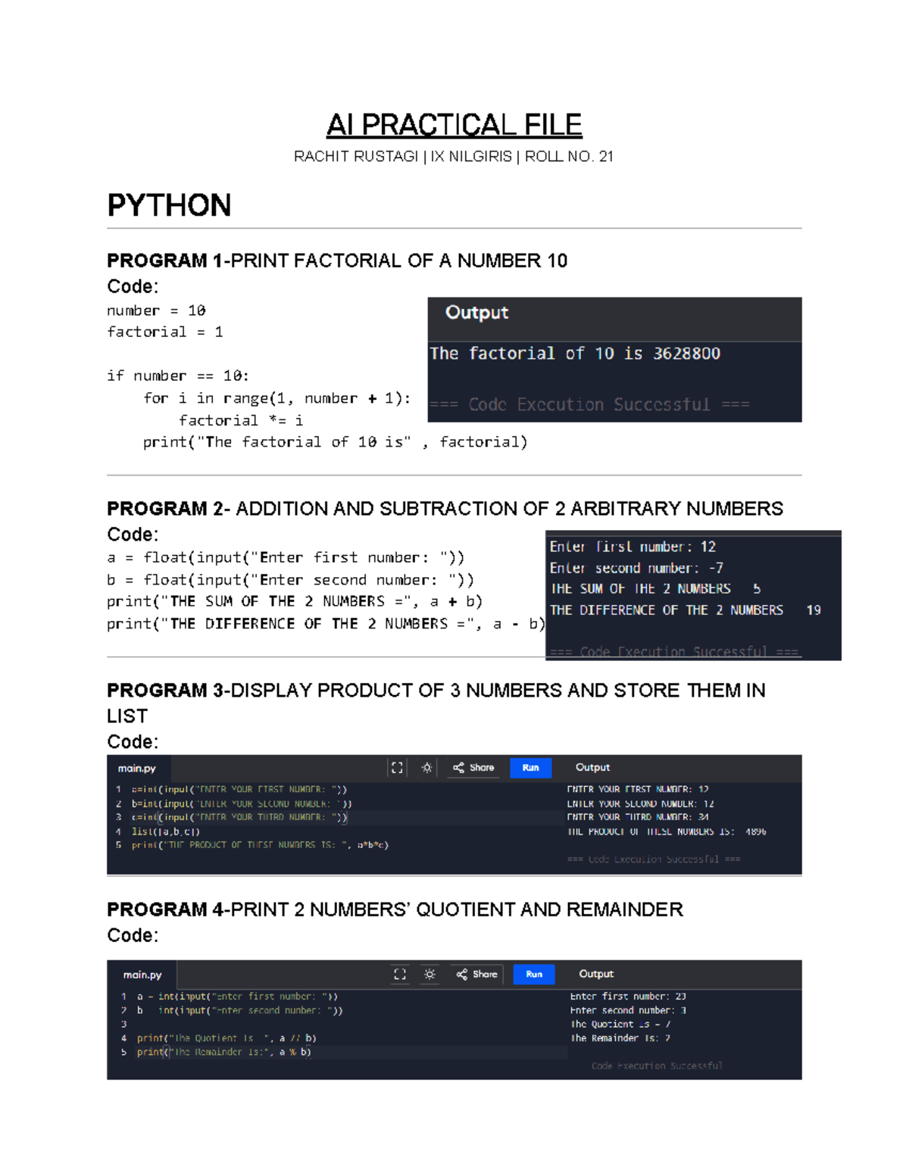Select the main.py tab in Program 4 editor
This screenshot has width=909, height=1176.
tap(142, 975)
